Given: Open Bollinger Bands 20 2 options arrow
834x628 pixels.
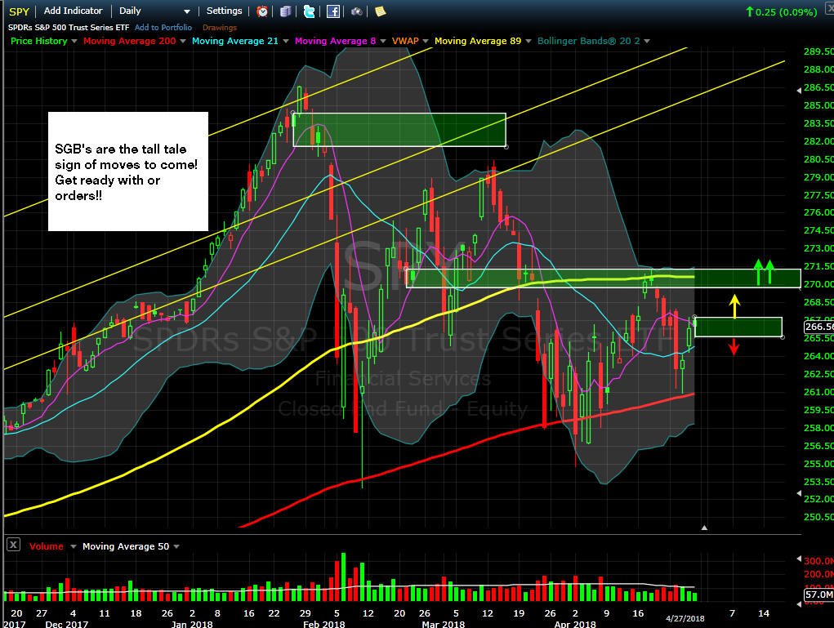Looking at the screenshot, I should point(647,41).
